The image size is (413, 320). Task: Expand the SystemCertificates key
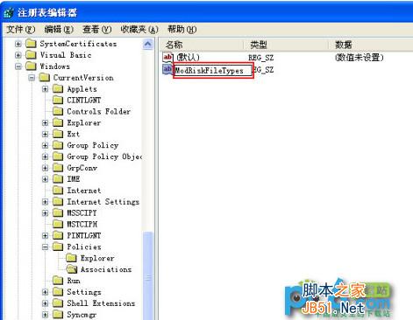click(18, 44)
